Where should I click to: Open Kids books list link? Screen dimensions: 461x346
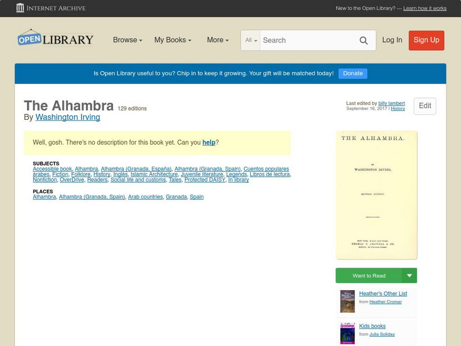[372, 326]
